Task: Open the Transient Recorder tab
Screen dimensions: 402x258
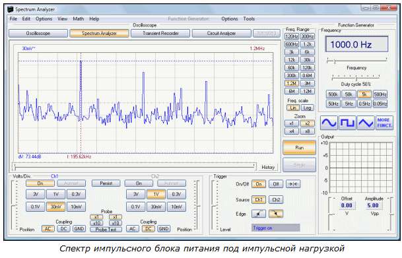Action: (x=160, y=33)
